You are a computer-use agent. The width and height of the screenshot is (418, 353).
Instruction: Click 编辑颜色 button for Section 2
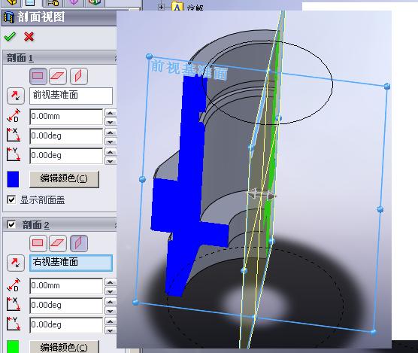[x=64, y=346]
